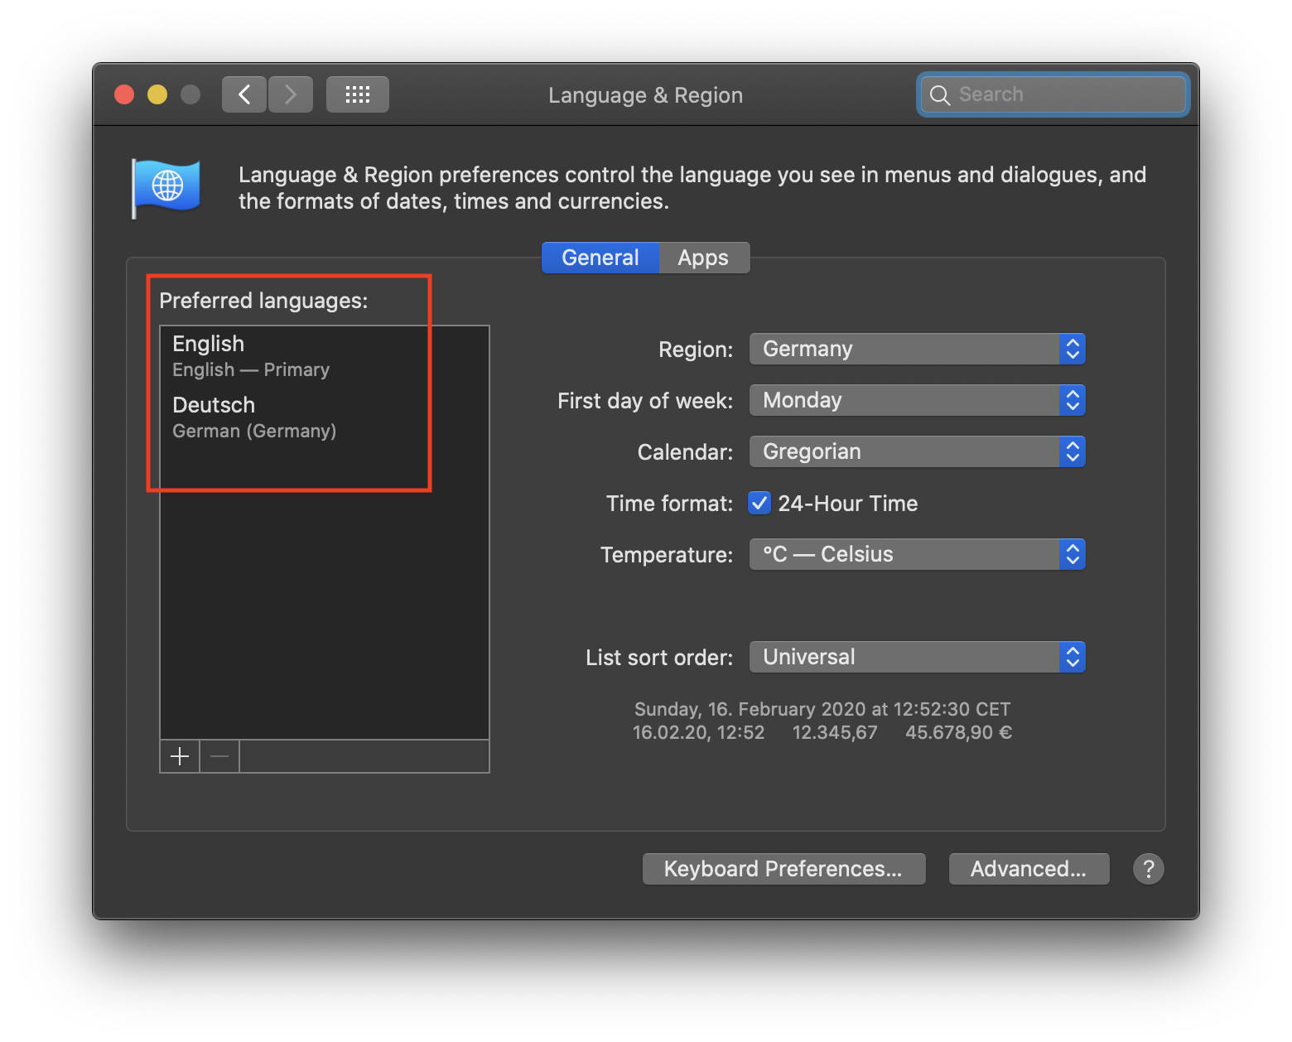The width and height of the screenshot is (1292, 1042).
Task: Open the Region dropdown showing Germany
Action: pos(917,349)
